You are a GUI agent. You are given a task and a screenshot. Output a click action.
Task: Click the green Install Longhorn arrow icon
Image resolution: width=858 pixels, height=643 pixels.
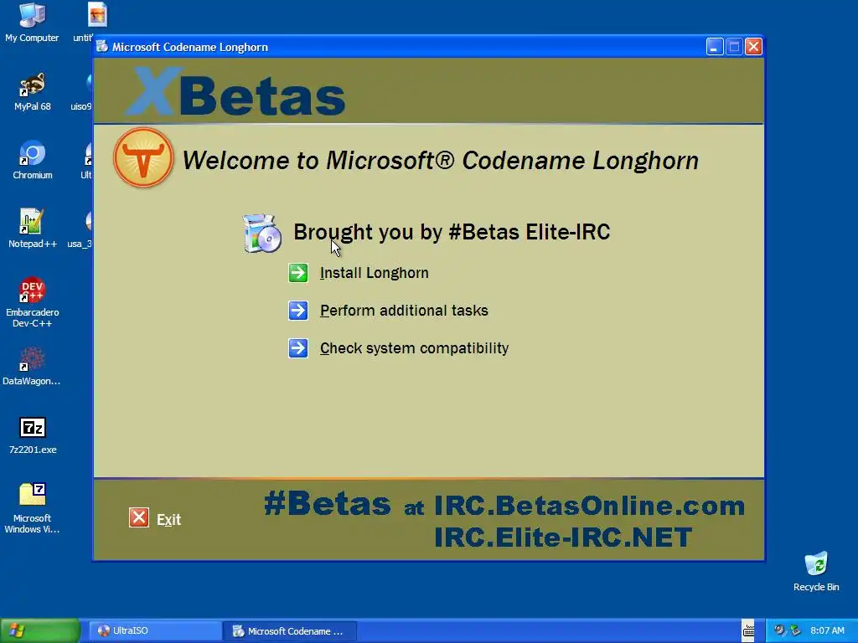[298, 273]
